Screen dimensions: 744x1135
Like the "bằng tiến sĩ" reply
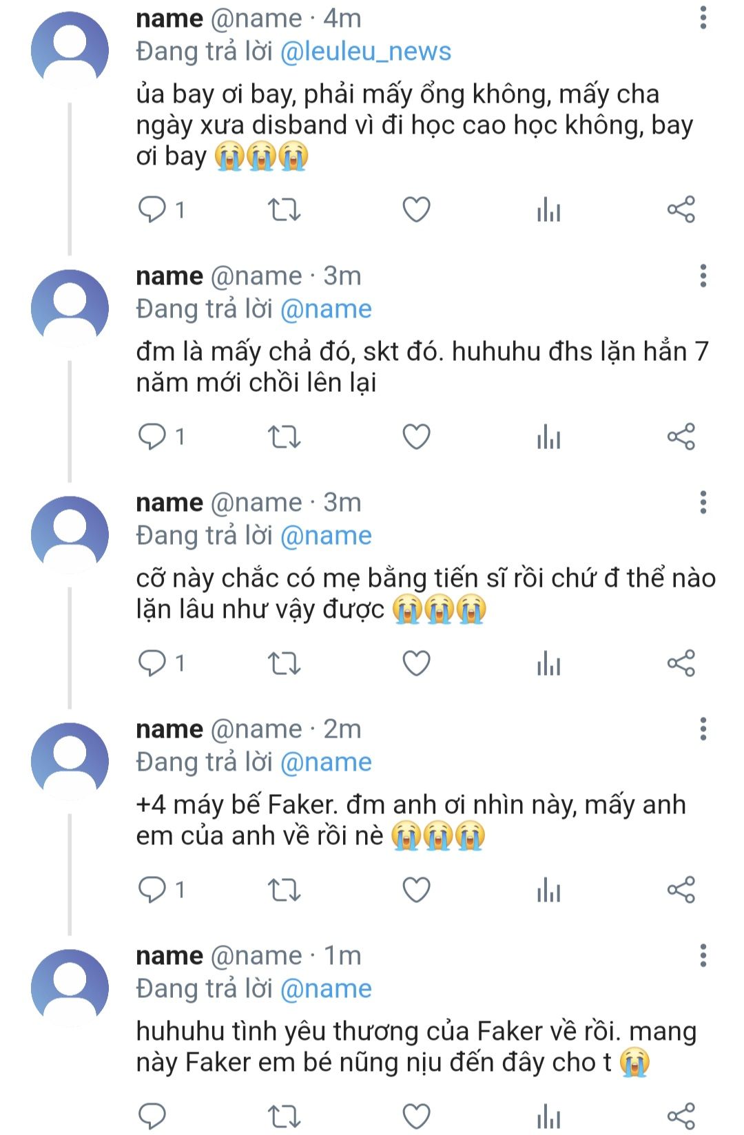[416, 663]
